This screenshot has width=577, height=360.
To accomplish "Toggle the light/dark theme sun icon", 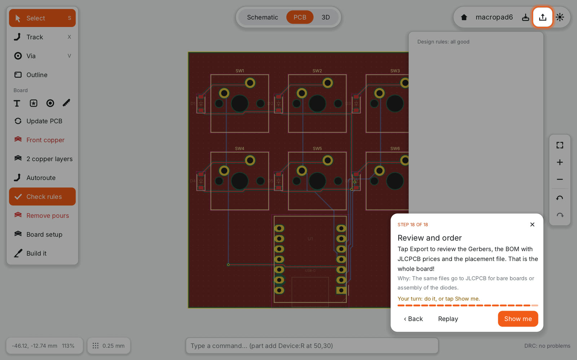I will click(x=560, y=17).
